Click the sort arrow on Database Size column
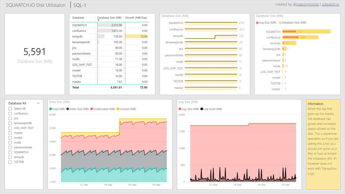345x194 pixels. [x=98, y=21]
